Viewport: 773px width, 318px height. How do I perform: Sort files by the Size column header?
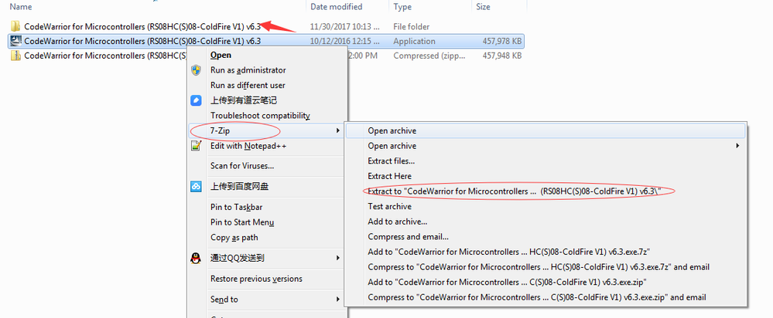tap(483, 6)
